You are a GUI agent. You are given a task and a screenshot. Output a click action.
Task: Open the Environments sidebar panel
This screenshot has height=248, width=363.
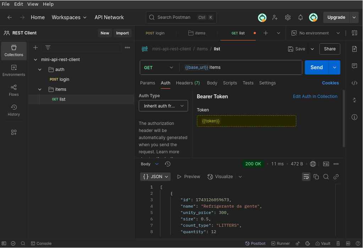point(14,70)
